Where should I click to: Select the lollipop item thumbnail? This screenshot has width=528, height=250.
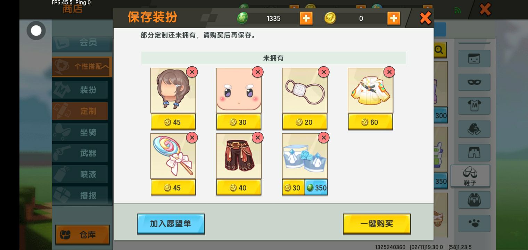[173, 156]
